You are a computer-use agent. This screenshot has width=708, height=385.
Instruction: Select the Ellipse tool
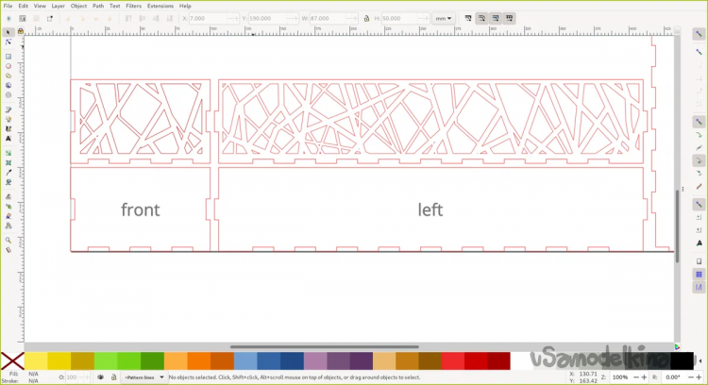[x=8, y=66]
